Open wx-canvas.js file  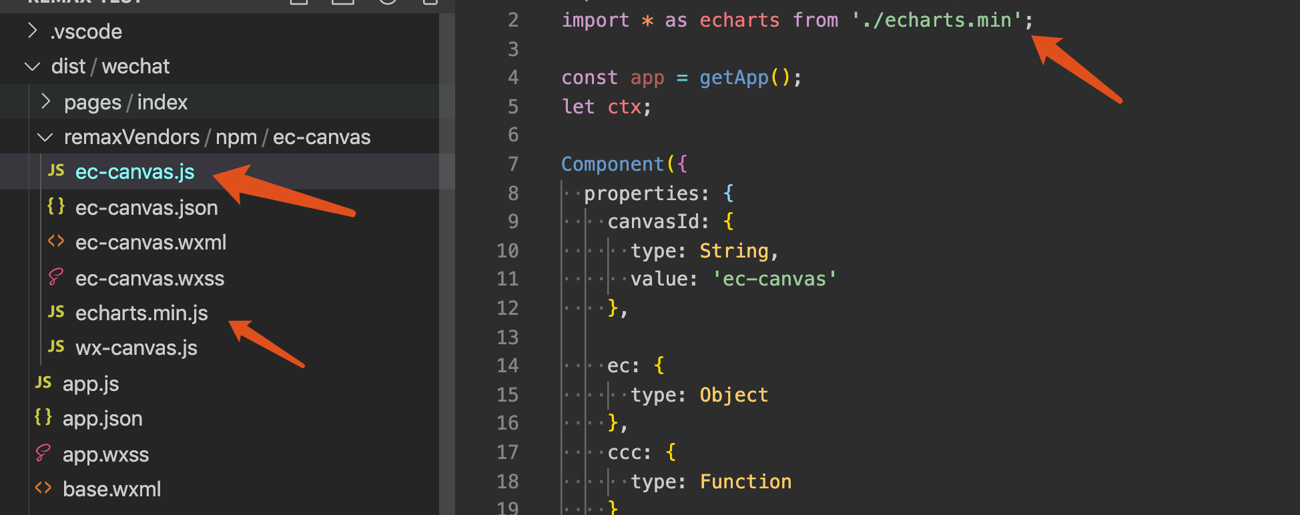coord(137,348)
